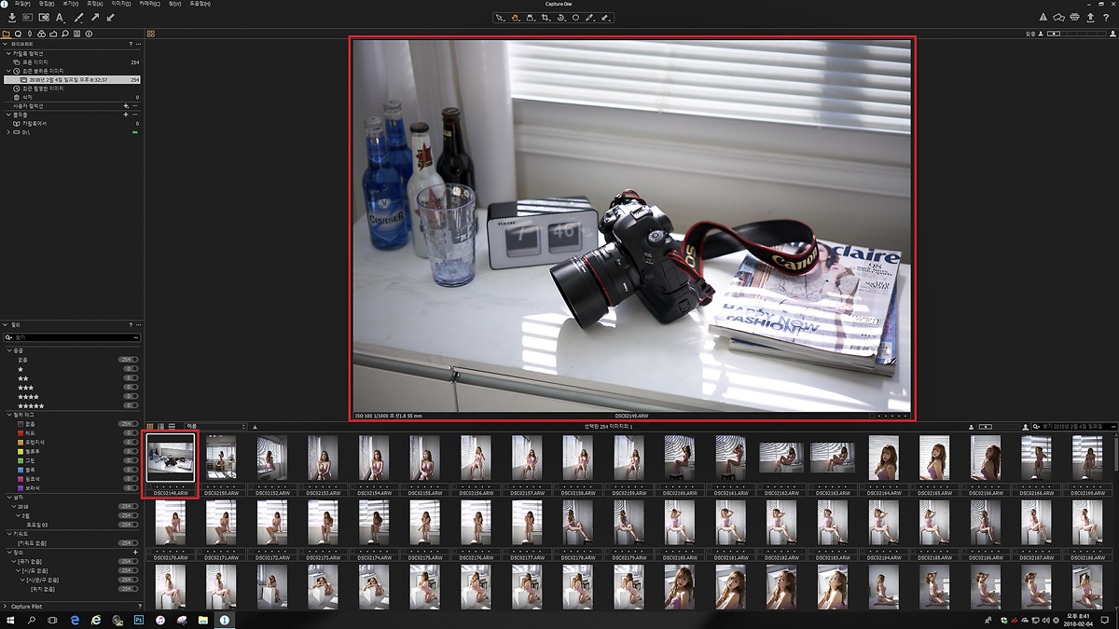Open the Capture camera tool tab
The height and width of the screenshot is (629, 1119).
coord(19,34)
